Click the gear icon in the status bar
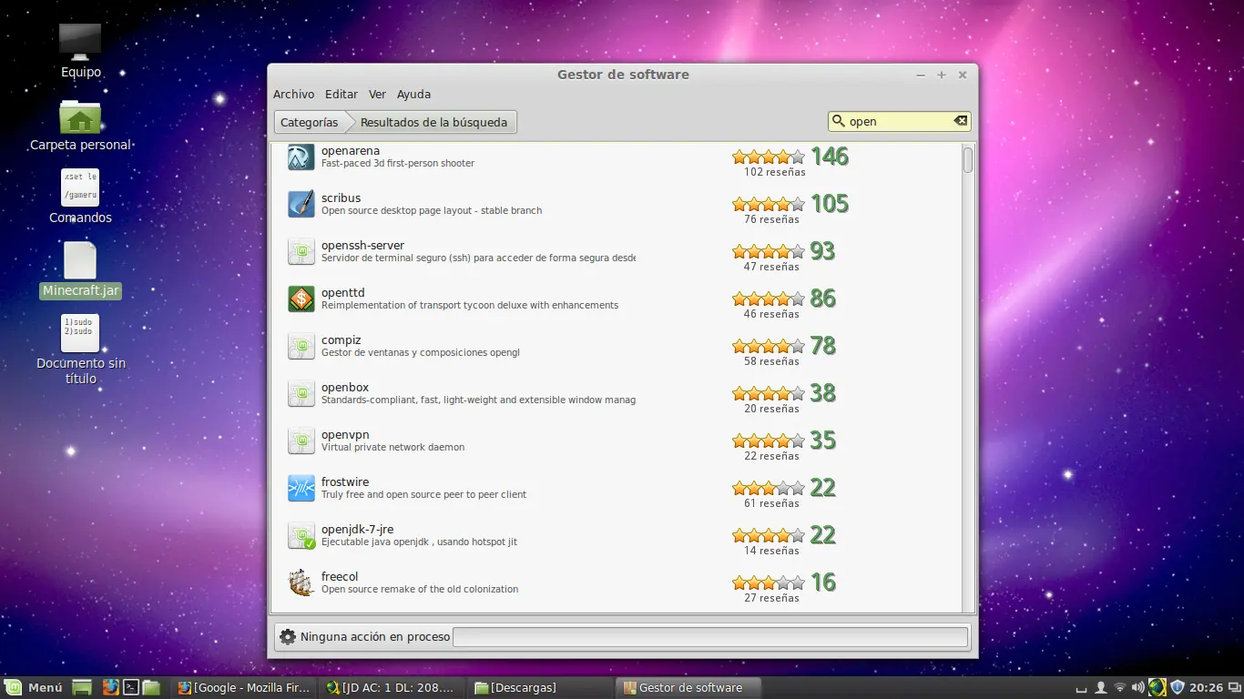Screen dimensions: 1244x699 click(288, 637)
